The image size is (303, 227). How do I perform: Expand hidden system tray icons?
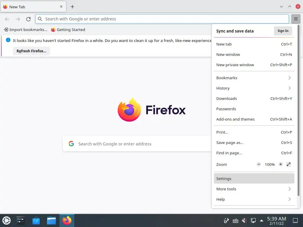[x=262, y=220]
